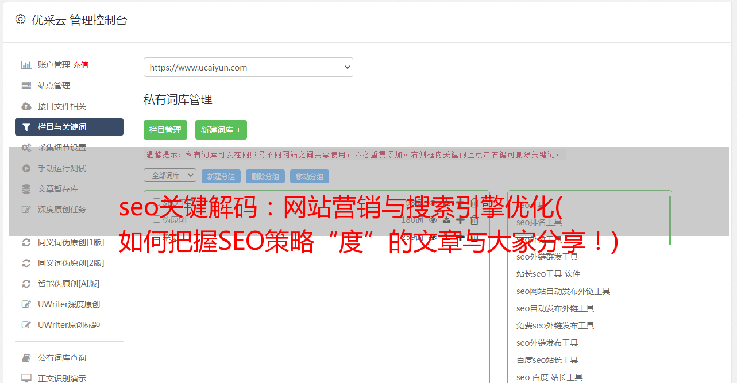Screen dimensions: 737x383
Task: Select keyword 'seo排名工具'
Action: click(x=539, y=222)
